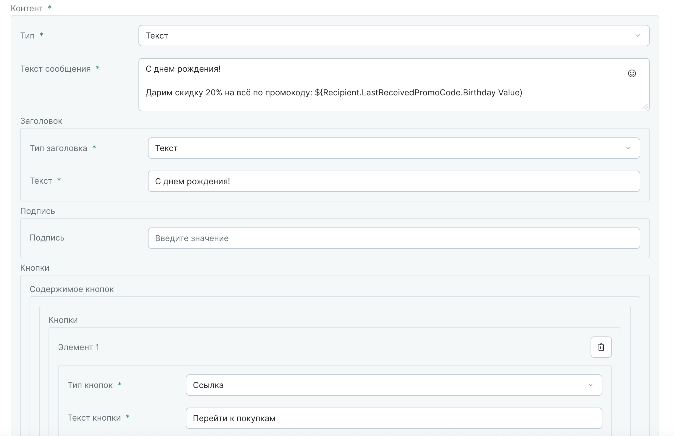Click chevron arrow of Тип dropdown
674x436 pixels.
[638, 36]
